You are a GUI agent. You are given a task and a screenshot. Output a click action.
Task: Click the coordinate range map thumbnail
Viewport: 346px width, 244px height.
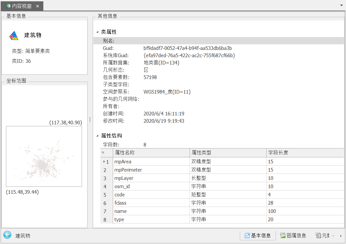pyautogui.click(x=44, y=156)
